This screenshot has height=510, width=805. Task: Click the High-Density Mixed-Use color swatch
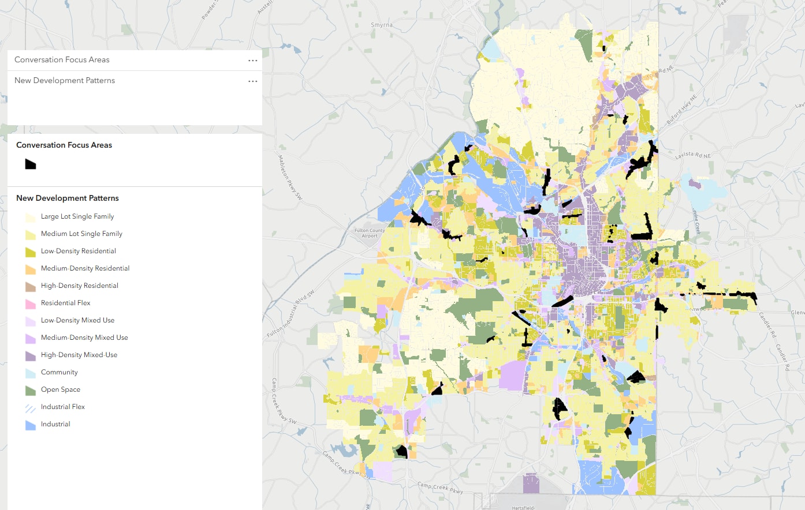tap(29, 355)
